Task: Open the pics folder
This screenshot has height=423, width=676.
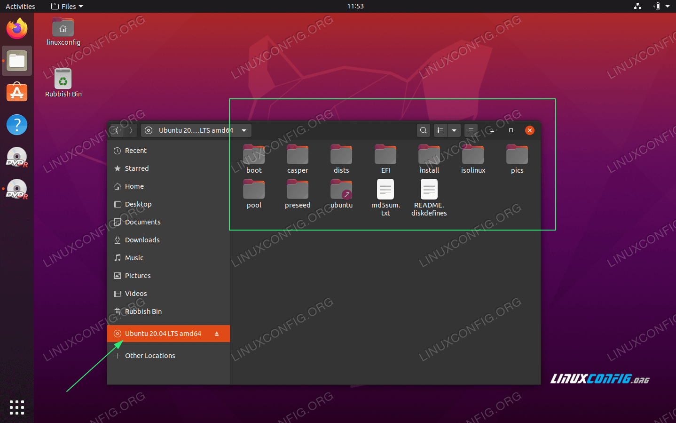Action: (x=517, y=159)
